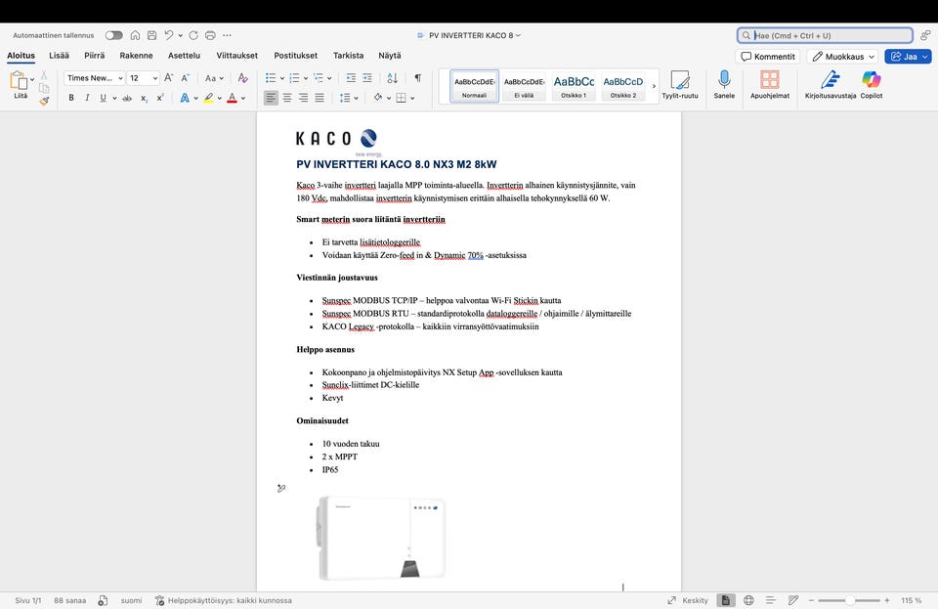938x609 pixels.
Task: Toggle the Automaattinen tallennus switch
Action: (113, 35)
